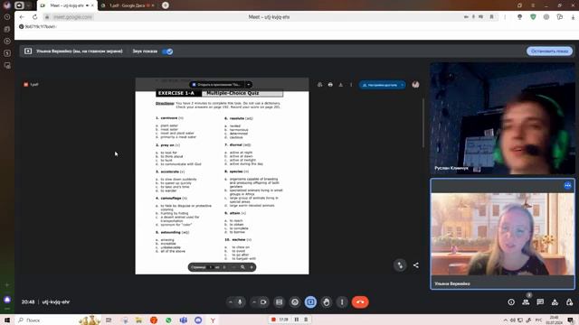Open the Open-with app button

(217, 84)
